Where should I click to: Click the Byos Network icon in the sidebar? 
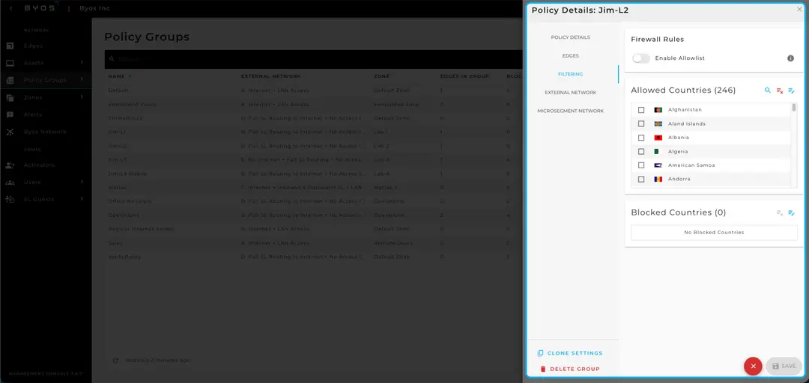10,132
